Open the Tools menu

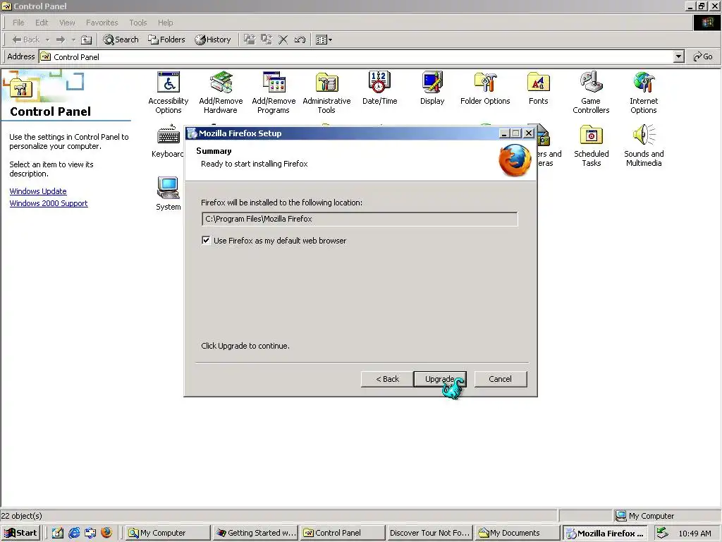[x=137, y=23]
